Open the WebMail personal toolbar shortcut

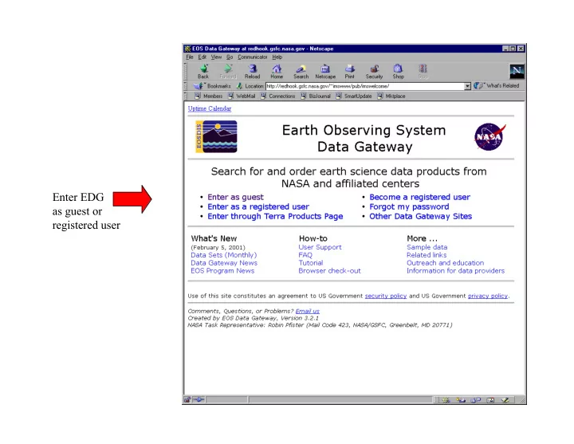(x=245, y=96)
